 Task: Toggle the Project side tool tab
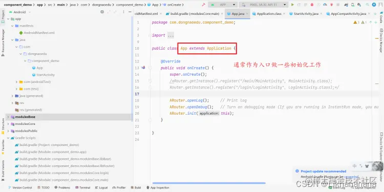[x=3, y=17]
